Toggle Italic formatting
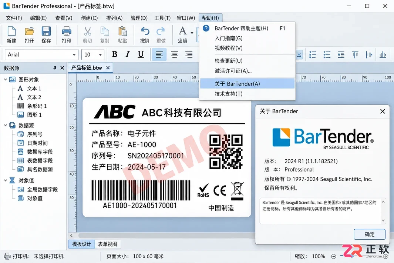 (128, 54)
